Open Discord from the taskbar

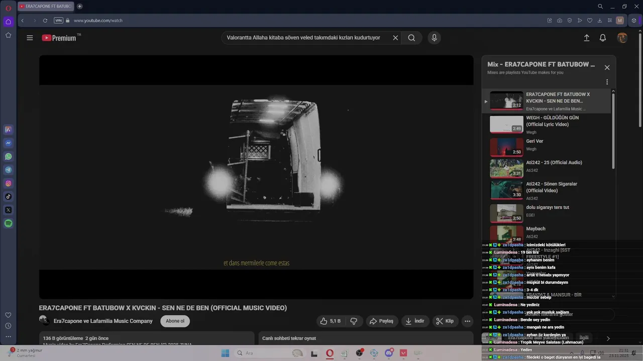tap(388, 353)
